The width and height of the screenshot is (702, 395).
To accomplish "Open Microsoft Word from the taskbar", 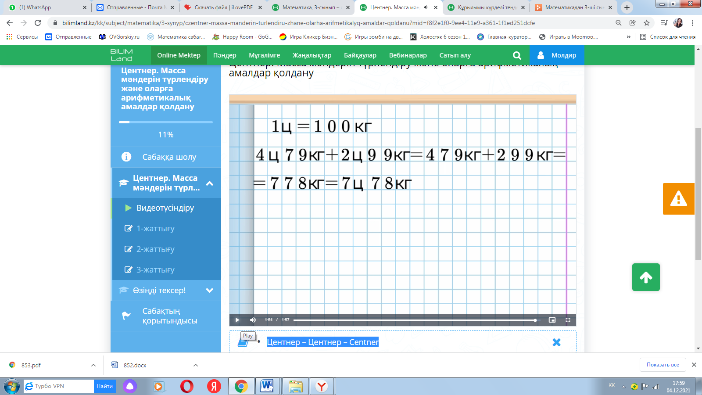I will pyautogui.click(x=267, y=386).
